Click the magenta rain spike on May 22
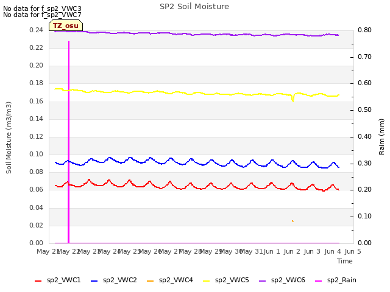 coord(69,142)
